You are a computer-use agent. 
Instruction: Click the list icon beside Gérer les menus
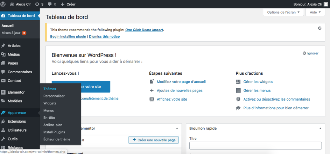tap(238, 90)
